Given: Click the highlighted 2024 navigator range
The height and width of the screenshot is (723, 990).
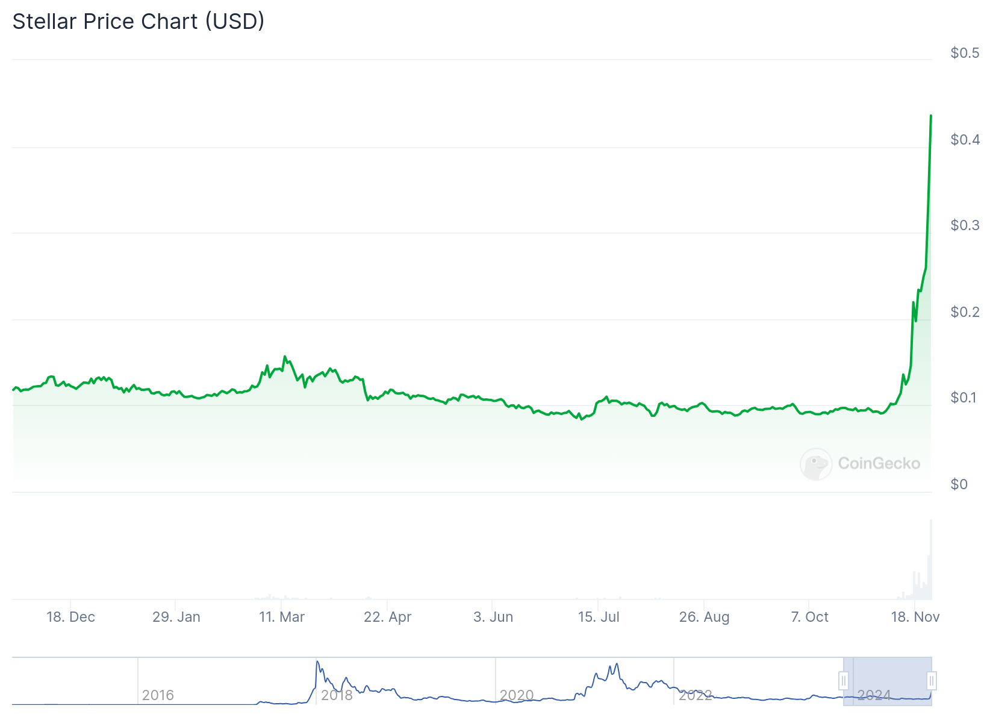Looking at the screenshot, I should pyautogui.click(x=888, y=681).
